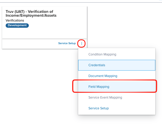Image resolution: width=162 pixels, height=125 pixels.
Task: Click the Development status badge
Action: coord(17,25)
